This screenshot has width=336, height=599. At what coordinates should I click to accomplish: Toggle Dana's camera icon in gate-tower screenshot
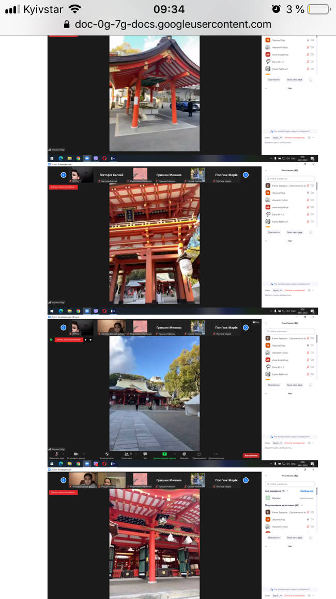(312, 215)
